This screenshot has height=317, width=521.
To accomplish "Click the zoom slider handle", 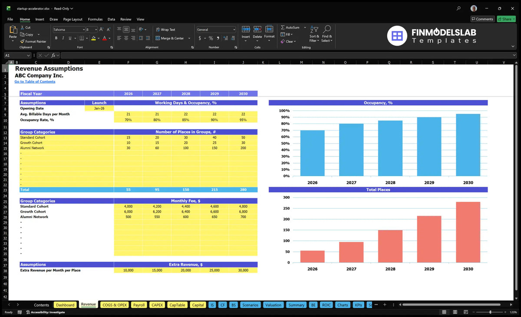I will (x=490, y=312).
